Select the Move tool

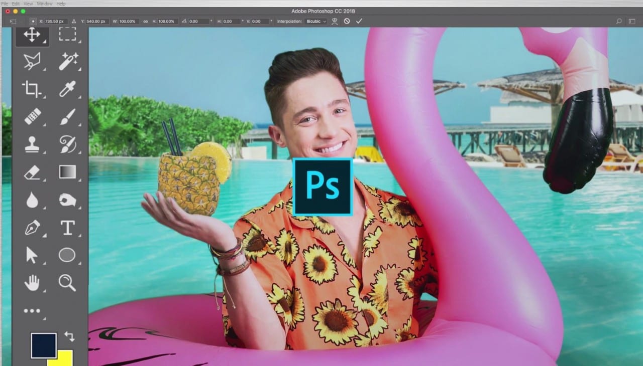[x=32, y=34]
